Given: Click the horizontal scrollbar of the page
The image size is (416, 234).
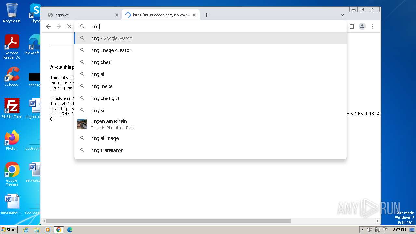Looking at the screenshot, I should (x=168, y=221).
